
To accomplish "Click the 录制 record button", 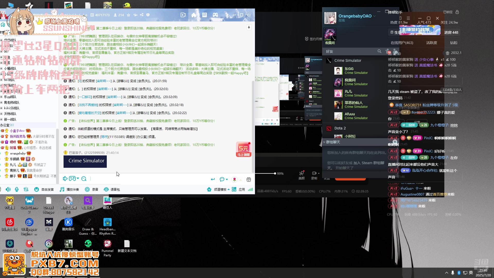I will pyautogui.click(x=314, y=175).
